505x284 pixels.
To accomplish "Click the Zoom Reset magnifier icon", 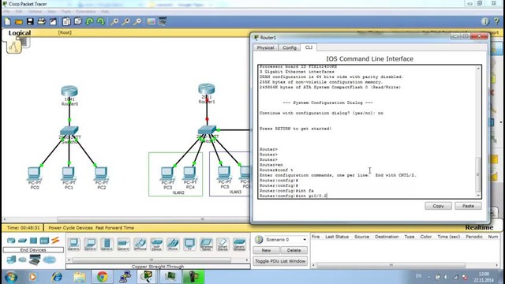I will [126, 21].
